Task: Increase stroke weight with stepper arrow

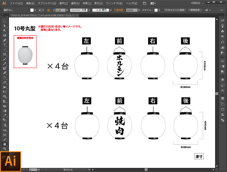Action: [x=54, y=10]
